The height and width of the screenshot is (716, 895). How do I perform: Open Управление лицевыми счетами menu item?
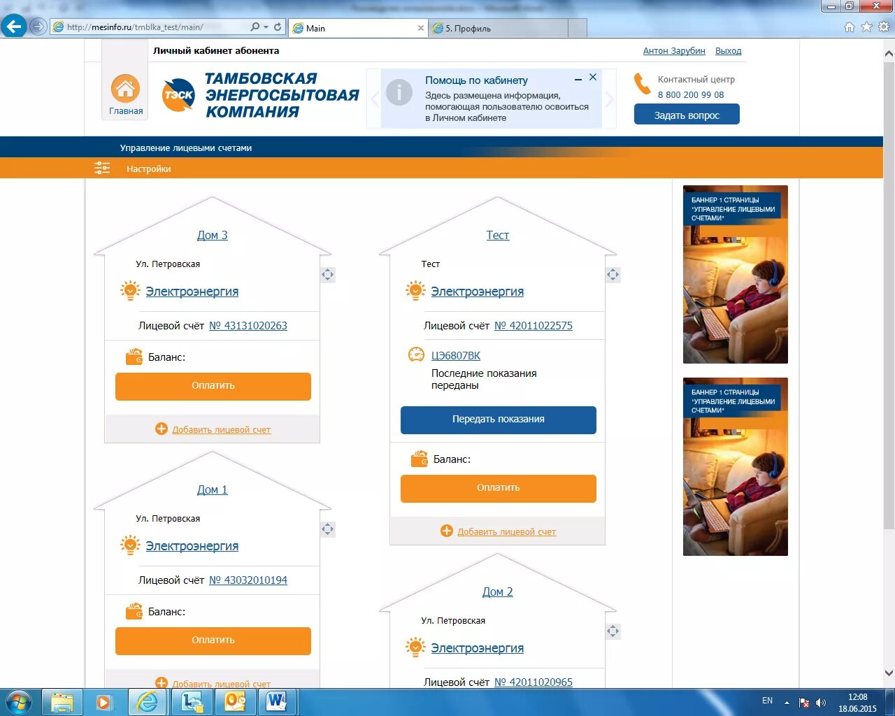(x=186, y=148)
